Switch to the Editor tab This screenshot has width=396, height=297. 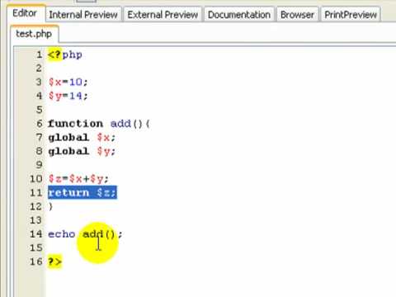pyautogui.click(x=25, y=13)
